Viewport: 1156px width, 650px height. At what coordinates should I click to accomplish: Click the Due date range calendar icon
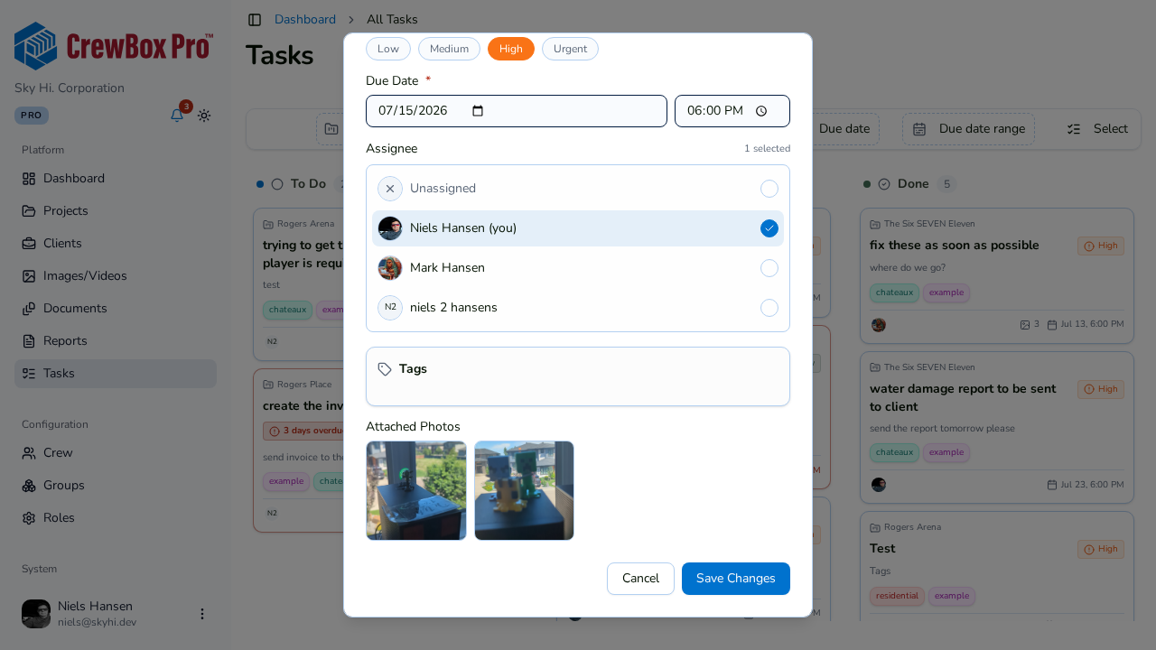pyautogui.click(x=919, y=129)
